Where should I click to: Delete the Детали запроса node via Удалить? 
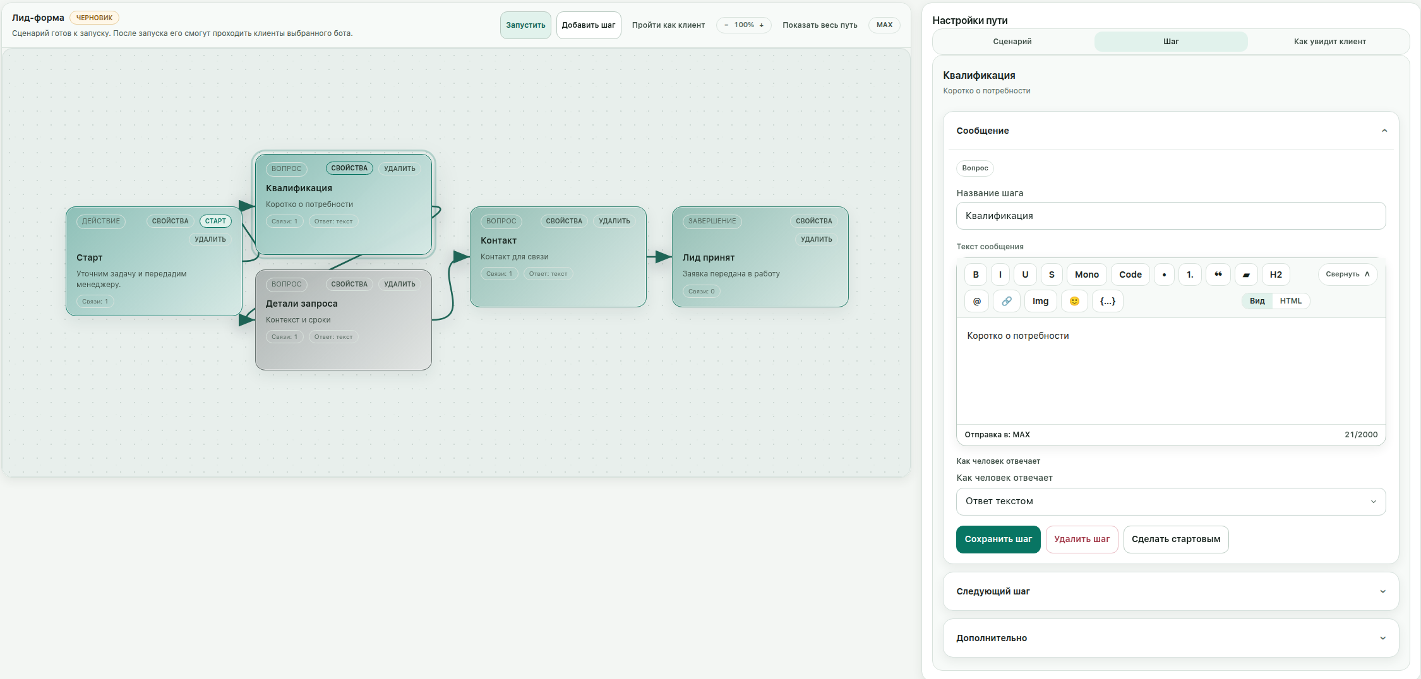pyautogui.click(x=400, y=285)
